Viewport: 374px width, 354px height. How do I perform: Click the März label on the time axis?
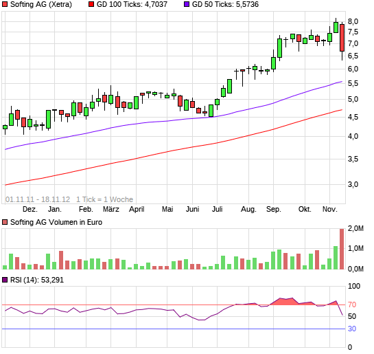click(x=111, y=209)
